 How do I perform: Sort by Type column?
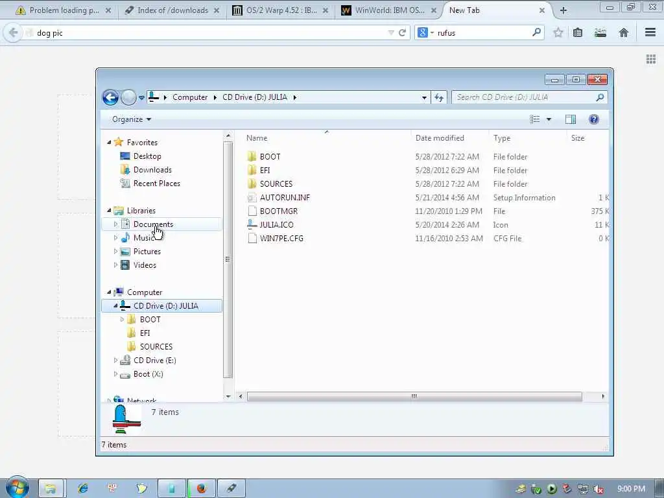pos(502,138)
